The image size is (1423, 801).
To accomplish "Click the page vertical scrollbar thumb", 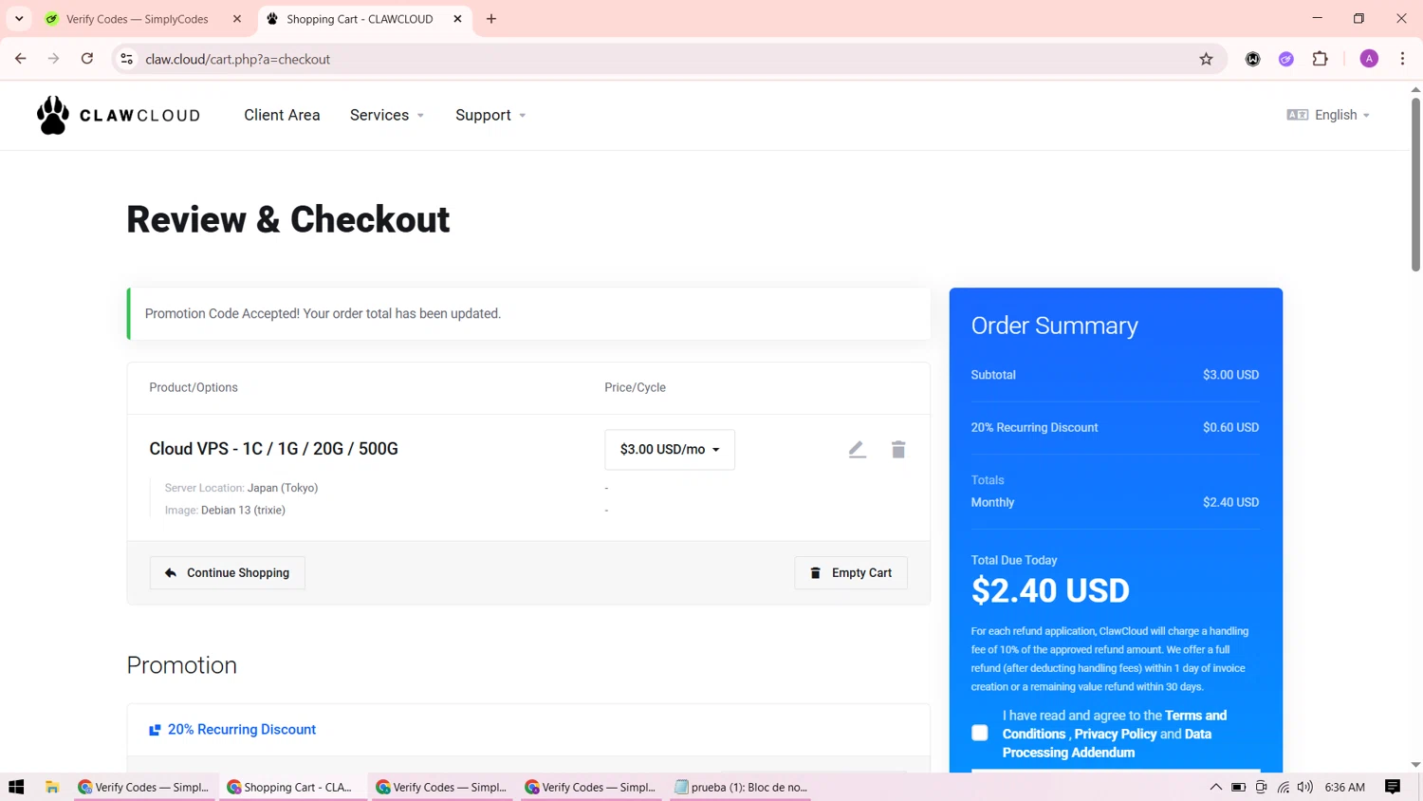I will point(1415,185).
